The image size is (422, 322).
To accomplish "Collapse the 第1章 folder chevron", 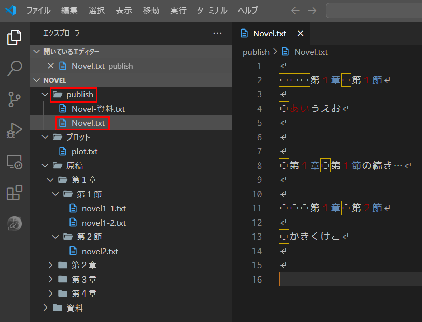I will point(50,180).
